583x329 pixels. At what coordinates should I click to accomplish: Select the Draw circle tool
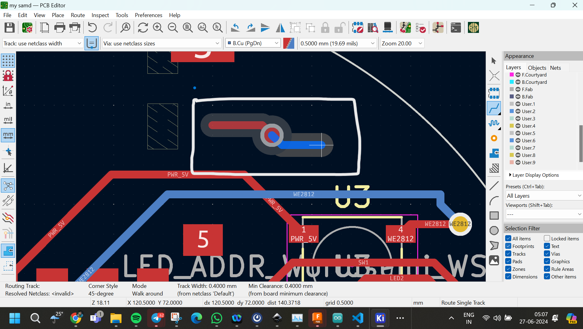(494, 230)
